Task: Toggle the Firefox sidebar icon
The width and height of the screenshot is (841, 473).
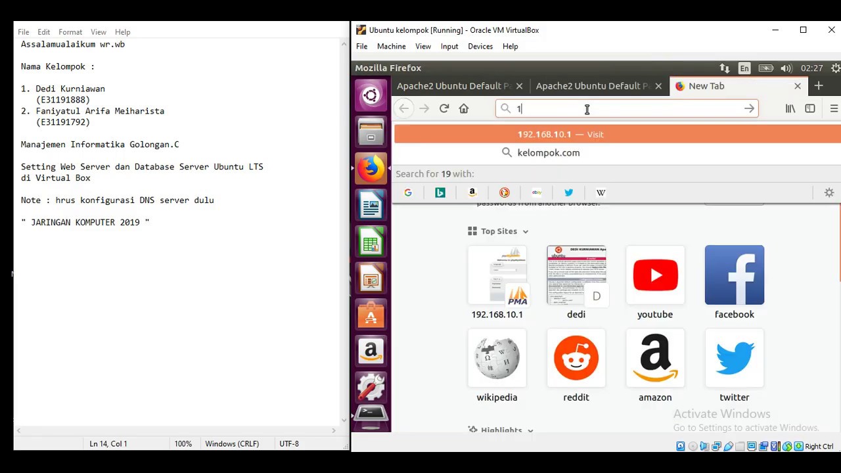Action: click(810, 108)
